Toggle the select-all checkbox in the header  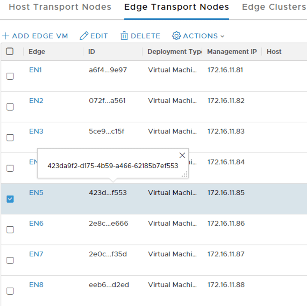coord(10,51)
